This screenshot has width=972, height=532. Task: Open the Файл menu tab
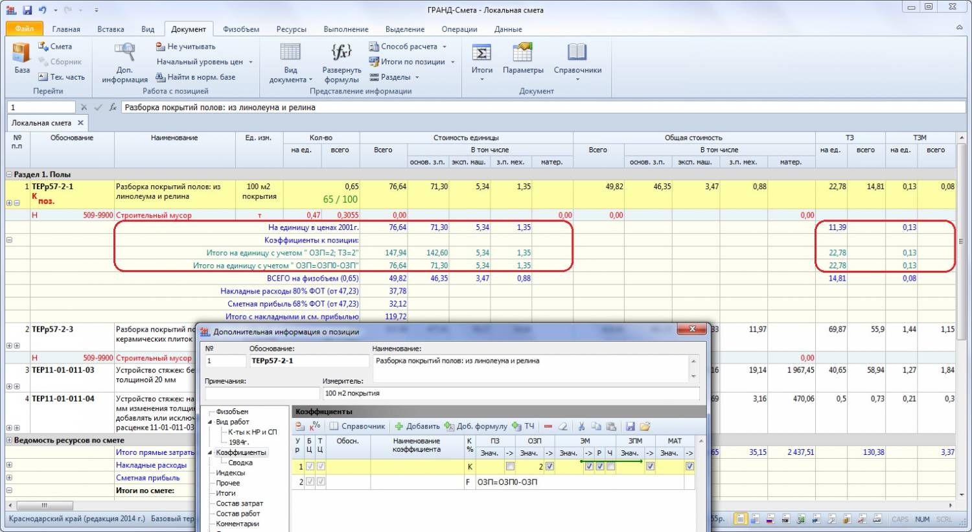[24, 29]
